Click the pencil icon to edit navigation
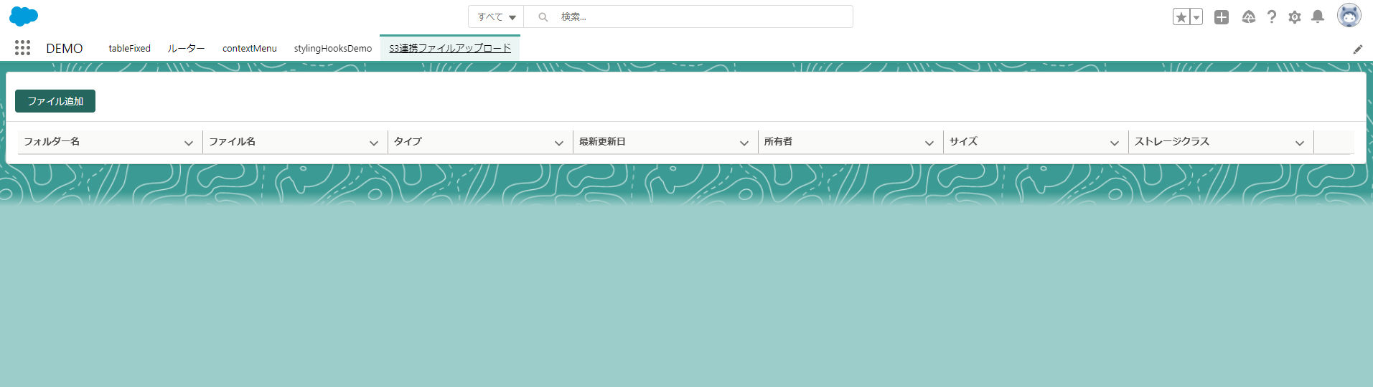Screen dimensions: 1373x387 1358,49
